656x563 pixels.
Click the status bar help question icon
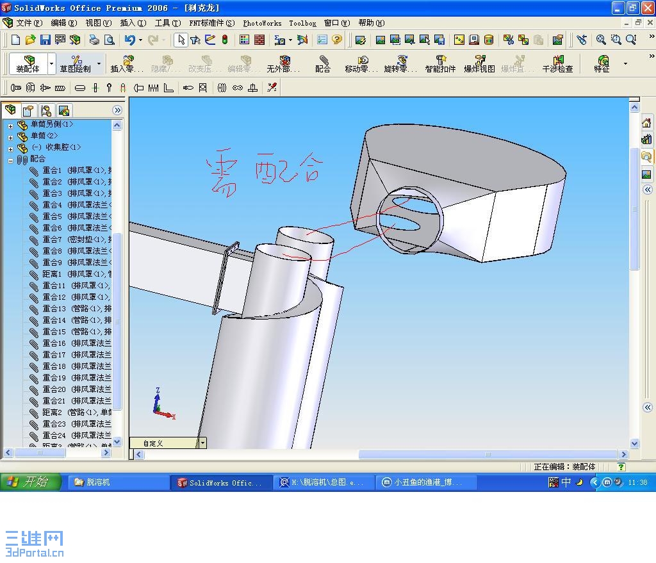[621, 467]
